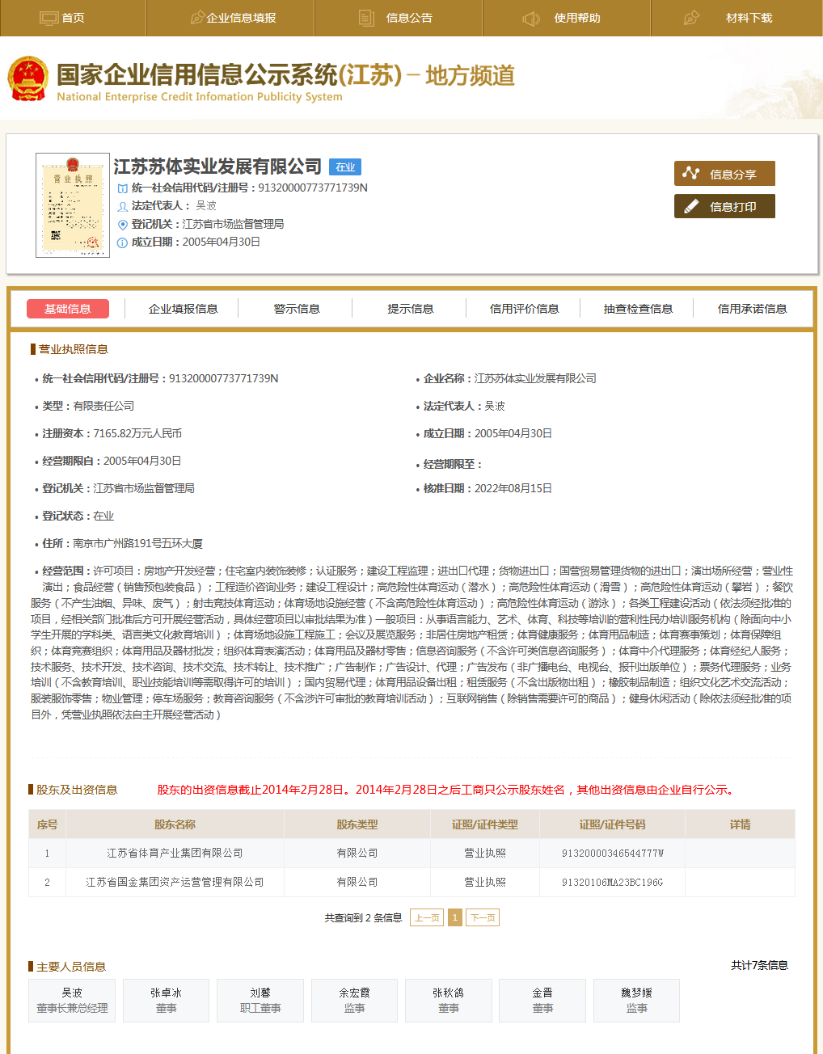Click the 营业执照信息 section heading
Image resolution: width=823 pixels, height=1054 pixels.
coord(74,349)
